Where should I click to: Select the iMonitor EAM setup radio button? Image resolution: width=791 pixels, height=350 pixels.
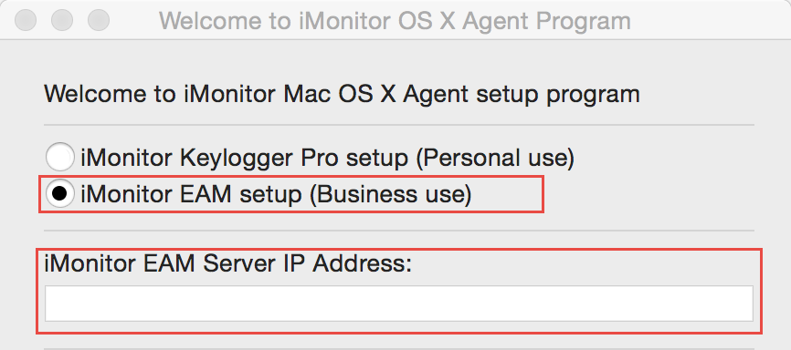tap(59, 194)
